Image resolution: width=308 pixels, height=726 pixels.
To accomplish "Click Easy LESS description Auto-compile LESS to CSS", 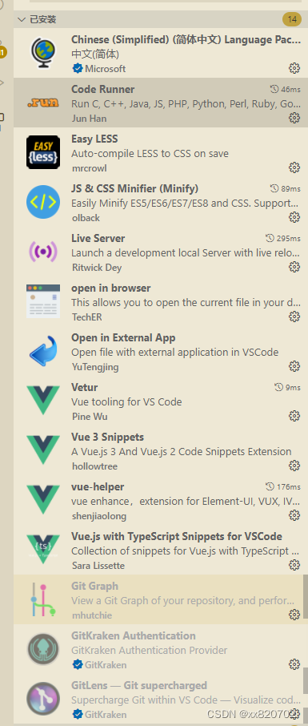I will [x=150, y=153].
